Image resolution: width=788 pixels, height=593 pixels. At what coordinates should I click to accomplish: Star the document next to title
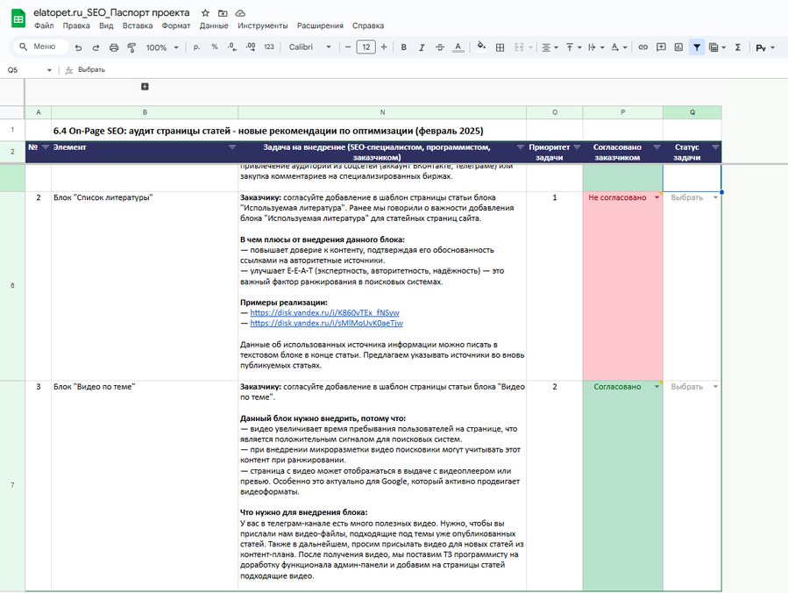[x=205, y=13]
